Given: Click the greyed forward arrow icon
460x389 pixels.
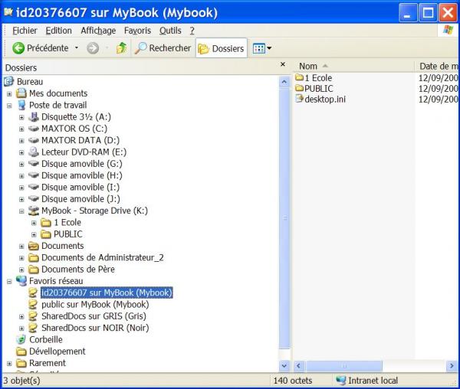Looking at the screenshot, I should tap(93, 48).
